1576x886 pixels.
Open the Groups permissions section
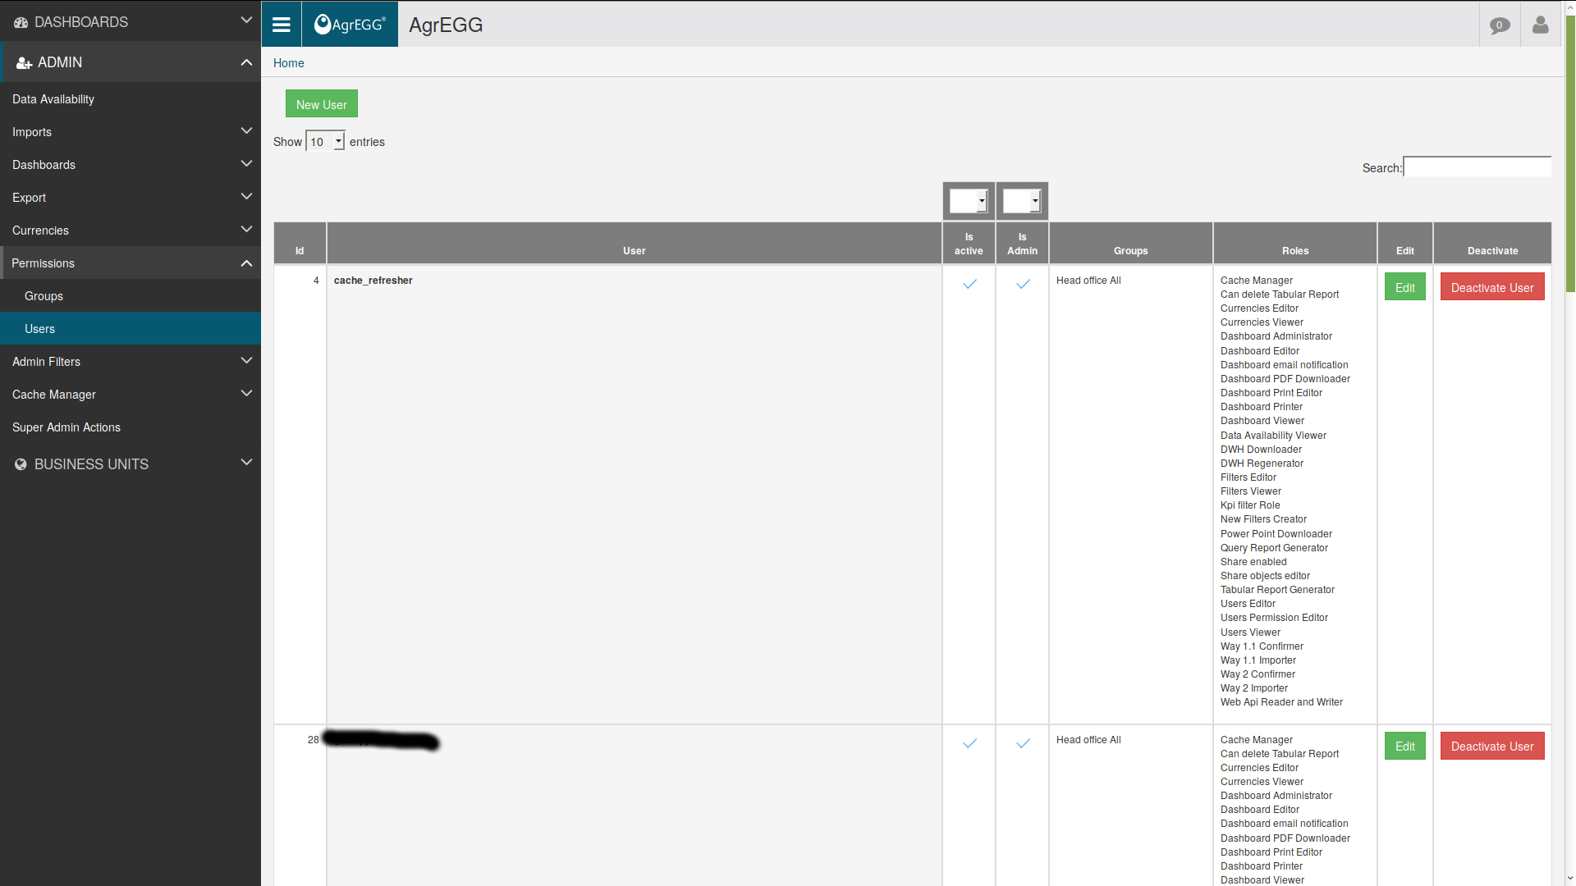[x=42, y=295]
